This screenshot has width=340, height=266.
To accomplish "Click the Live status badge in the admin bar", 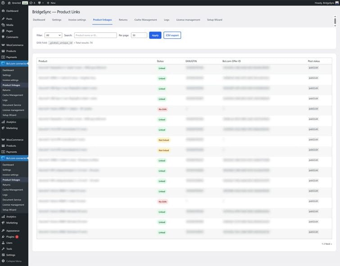I will point(25,3).
